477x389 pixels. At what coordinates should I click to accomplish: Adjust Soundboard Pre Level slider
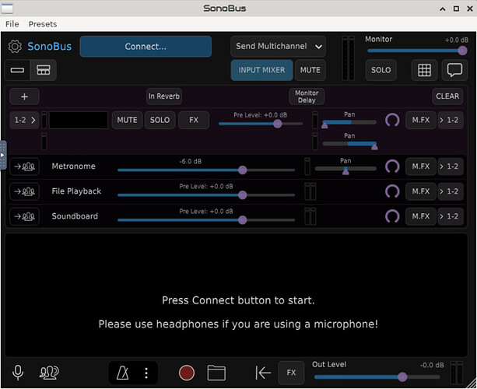(206, 220)
